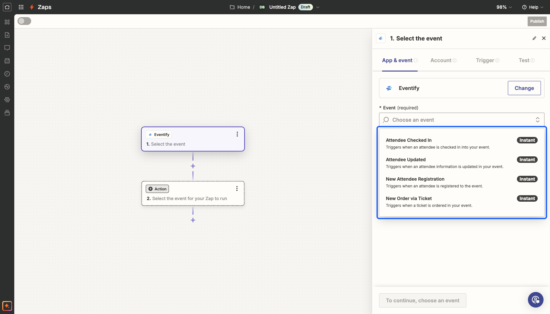Viewport: 550px width, 314px height.
Task: Click the folder icon next to Home
Action: click(x=232, y=7)
